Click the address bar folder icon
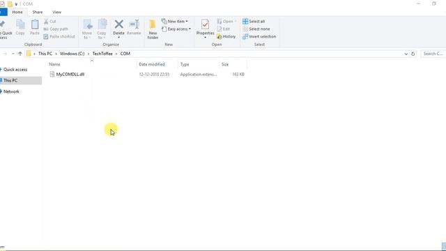This screenshot has height=251, width=446. pyautogui.click(x=29, y=54)
